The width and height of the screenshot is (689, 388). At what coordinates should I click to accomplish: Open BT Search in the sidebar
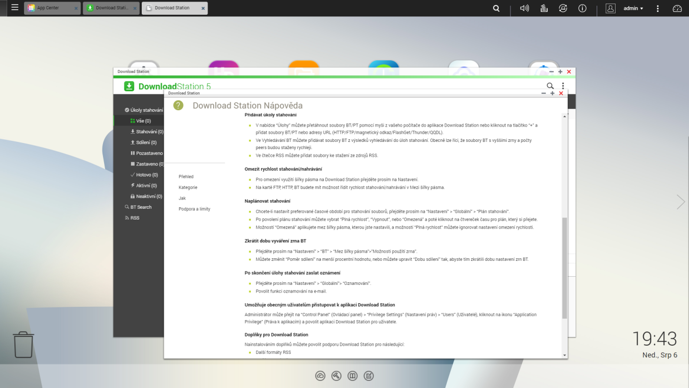[139, 207]
